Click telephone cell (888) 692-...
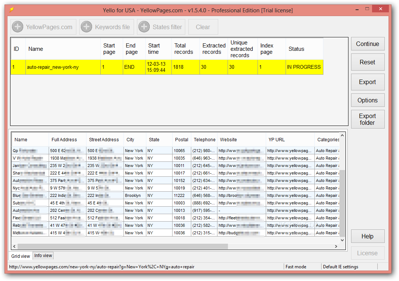Screen dimensions: 399x281 point(204,203)
